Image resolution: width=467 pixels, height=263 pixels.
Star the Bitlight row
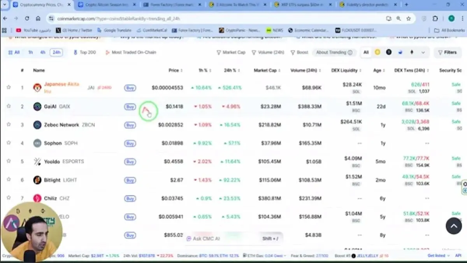pos(9,180)
